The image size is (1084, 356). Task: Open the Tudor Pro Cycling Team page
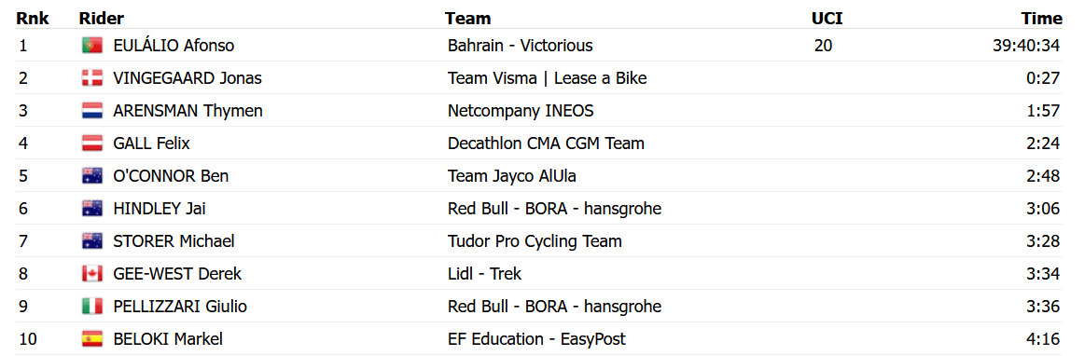535,241
